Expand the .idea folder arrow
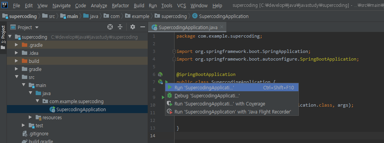The width and height of the screenshot is (384, 143). coord(16,53)
